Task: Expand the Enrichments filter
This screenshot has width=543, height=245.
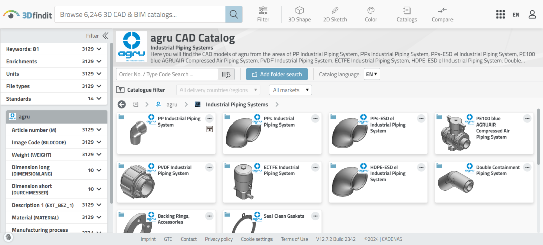Action: coord(54,62)
